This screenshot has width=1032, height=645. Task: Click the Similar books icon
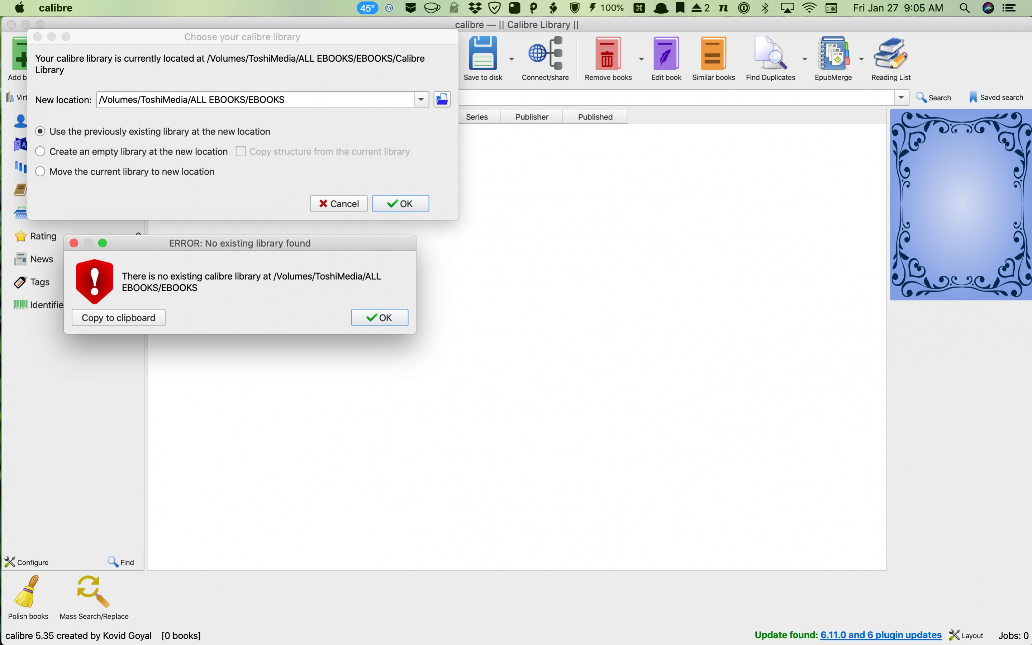(x=713, y=53)
